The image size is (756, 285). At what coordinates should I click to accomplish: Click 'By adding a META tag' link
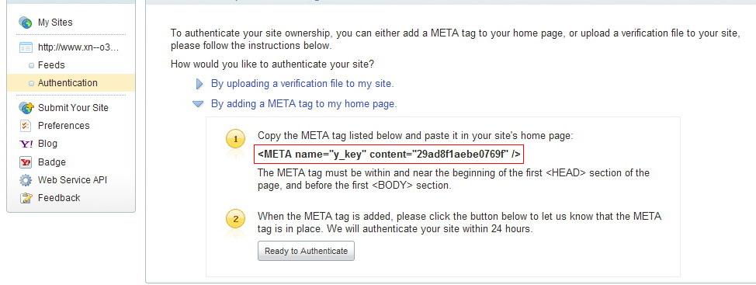coord(303,104)
